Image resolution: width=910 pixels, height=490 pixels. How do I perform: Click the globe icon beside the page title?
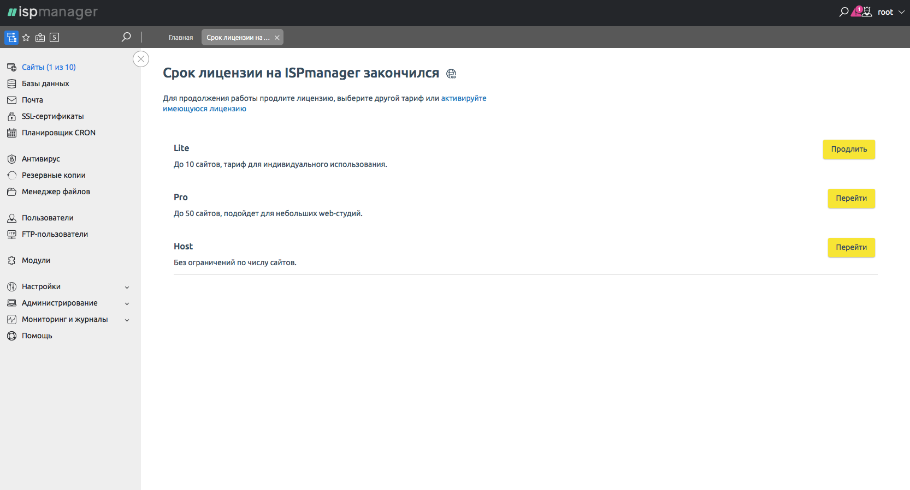pos(451,74)
